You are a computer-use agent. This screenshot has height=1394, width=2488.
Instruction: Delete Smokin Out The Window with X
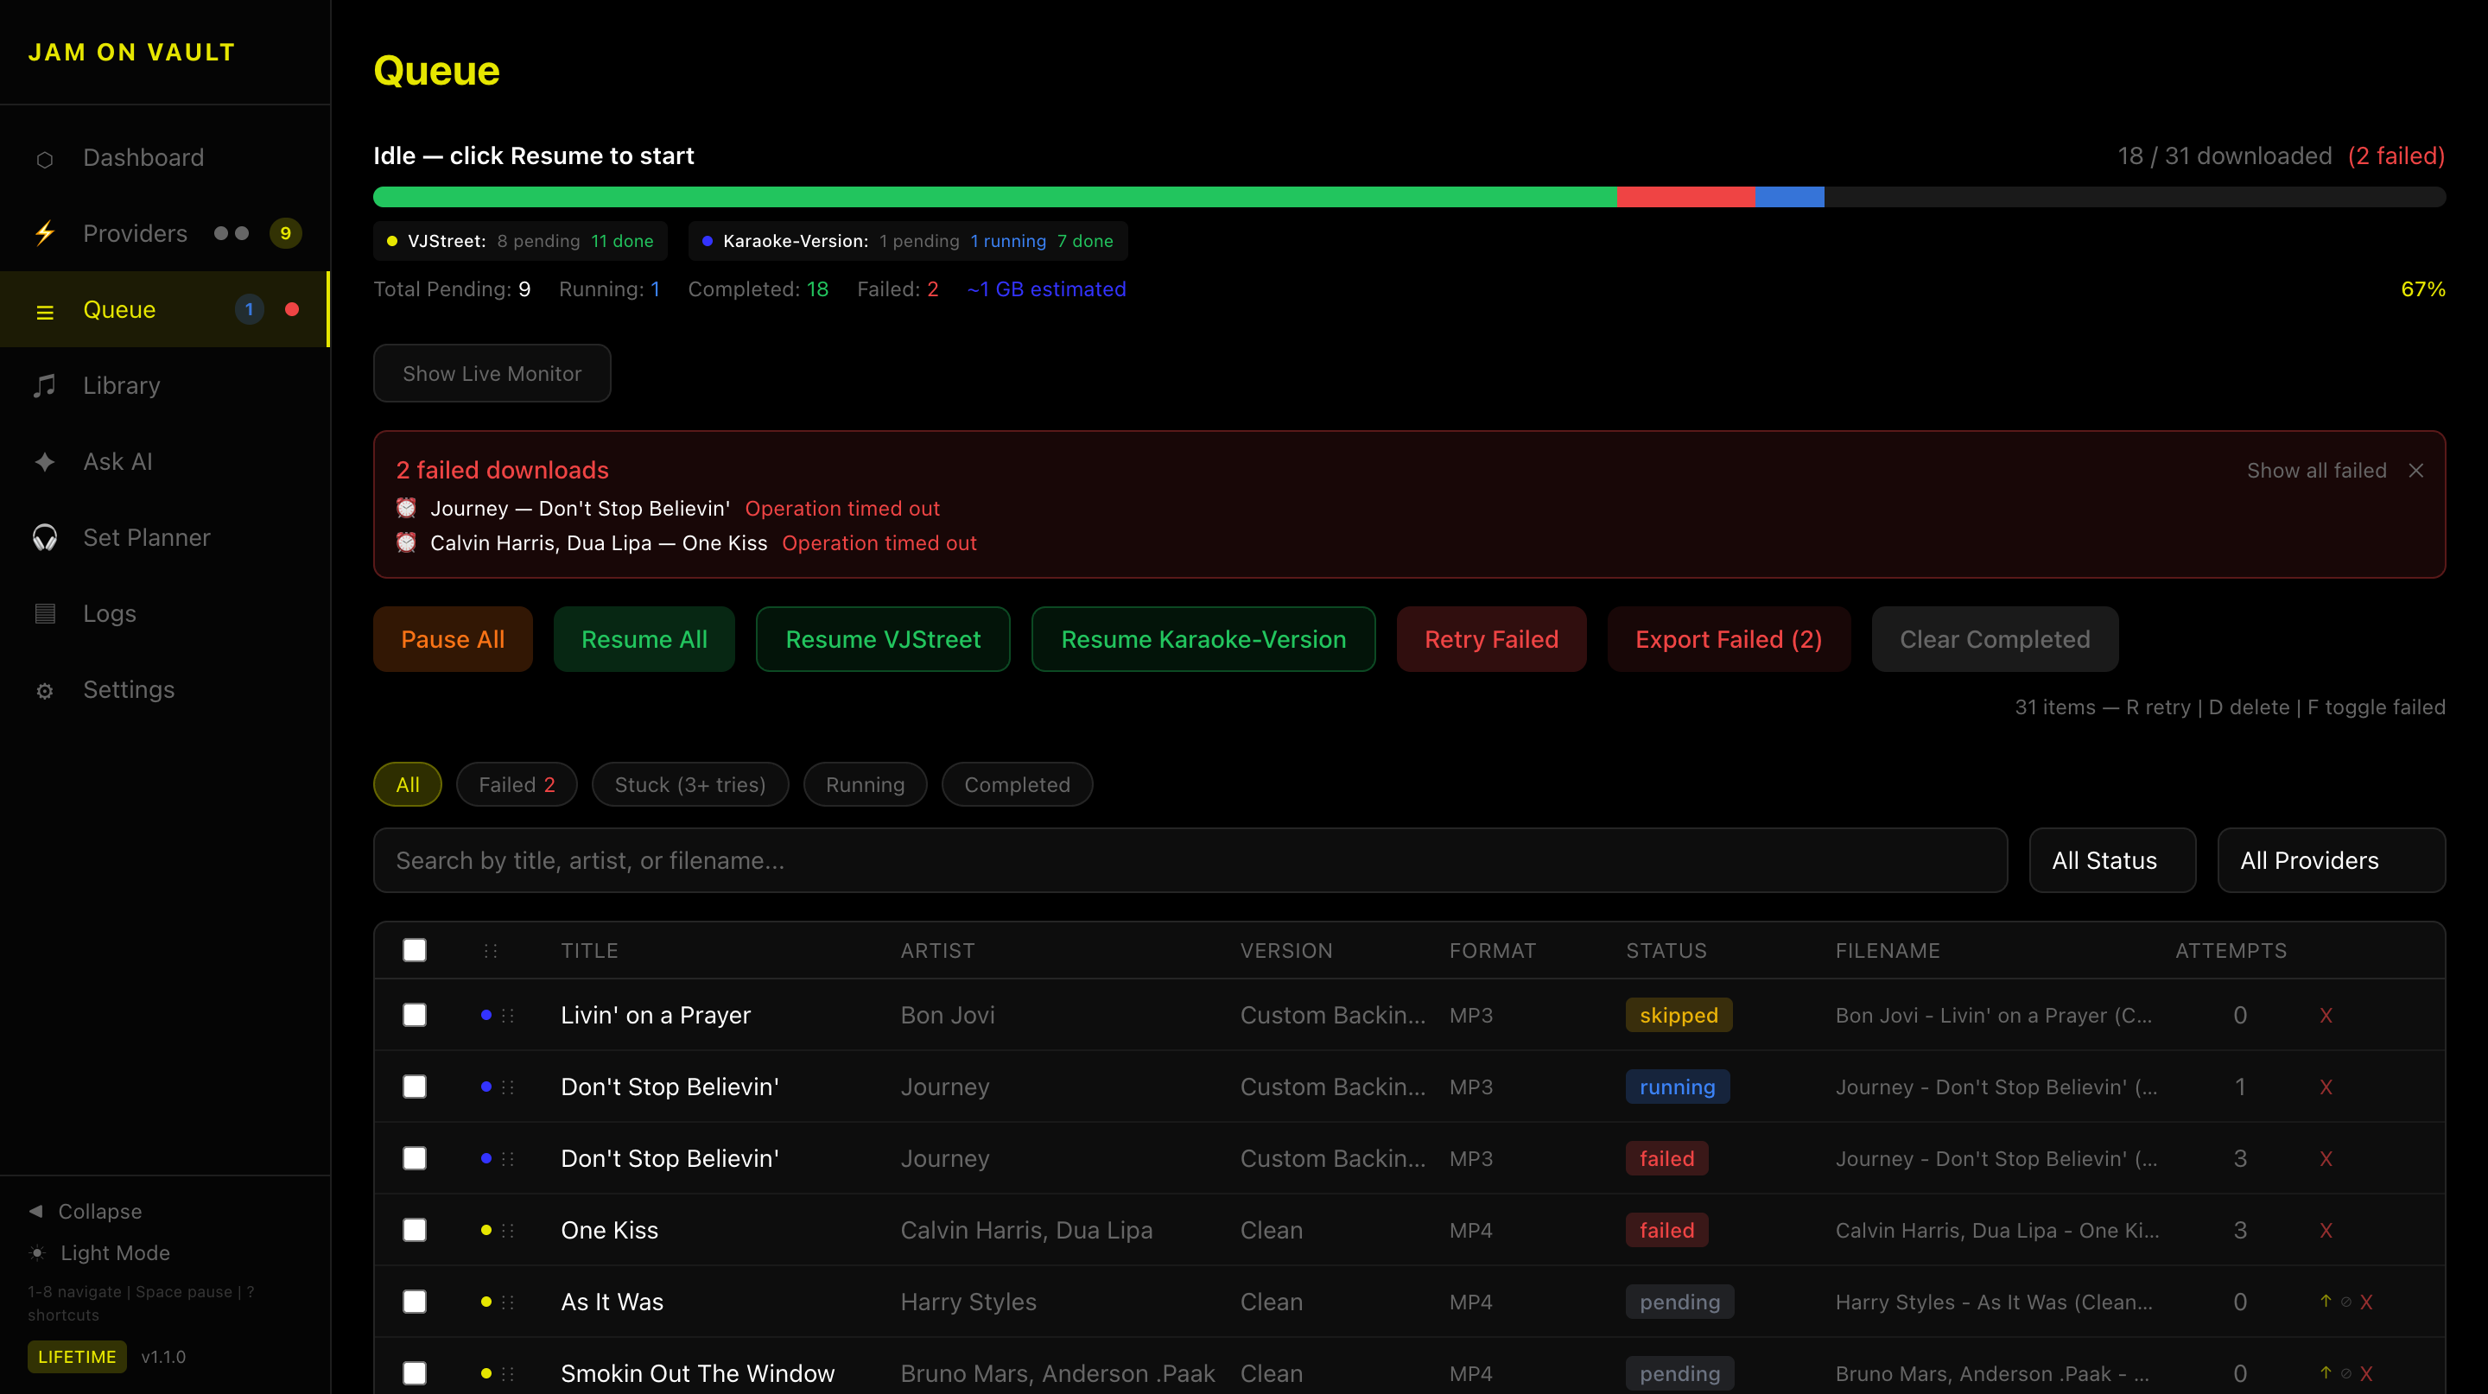[x=2365, y=1372]
